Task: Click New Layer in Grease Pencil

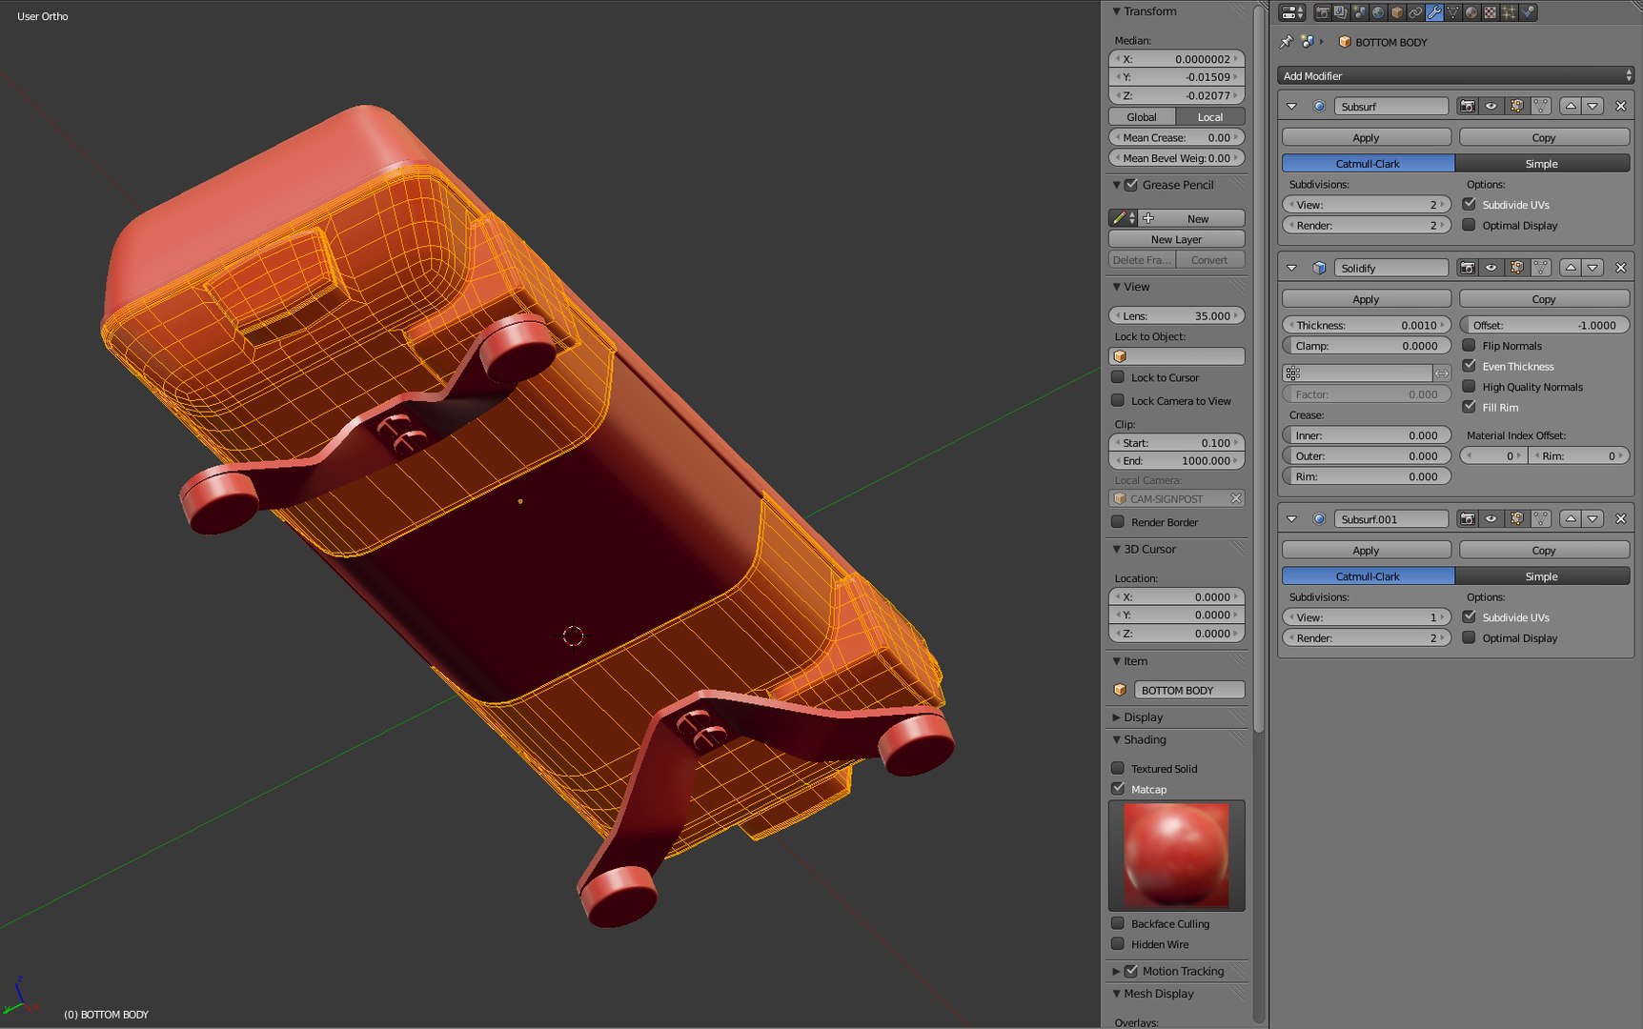Action: pyautogui.click(x=1177, y=239)
